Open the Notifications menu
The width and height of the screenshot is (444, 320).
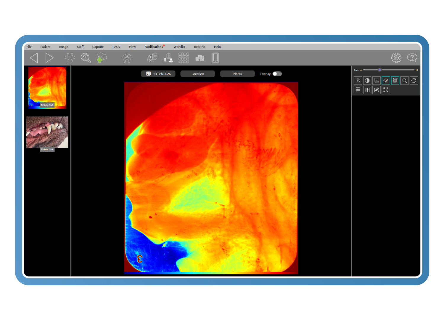[154, 47]
